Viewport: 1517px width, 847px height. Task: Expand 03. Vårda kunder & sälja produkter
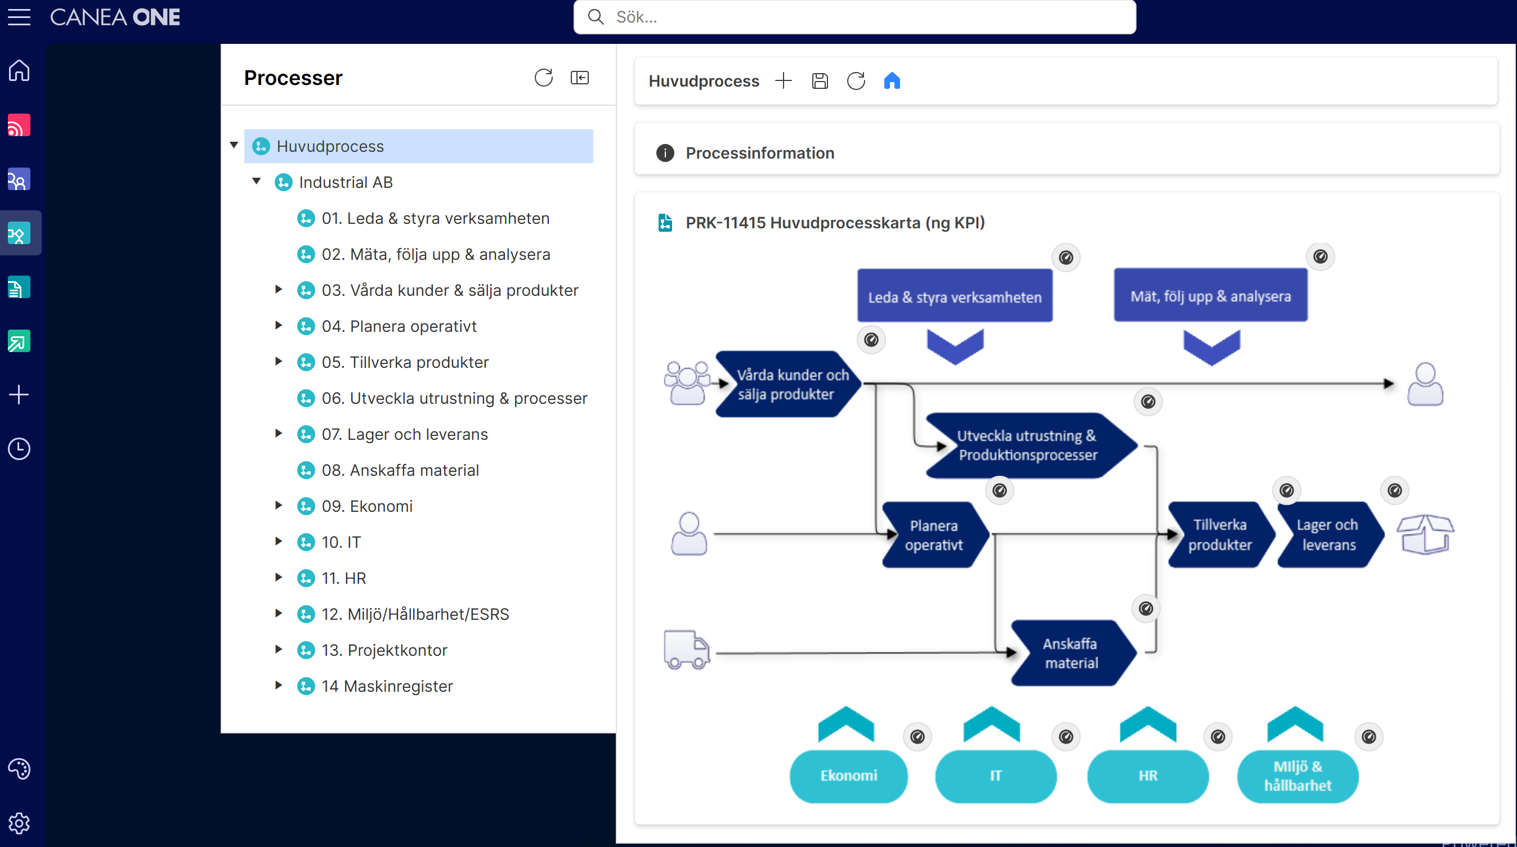click(x=279, y=290)
